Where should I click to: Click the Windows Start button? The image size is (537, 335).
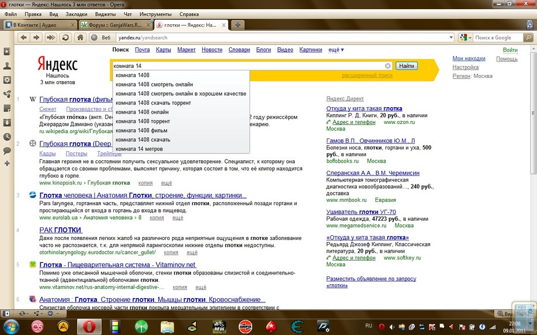coord(12,326)
